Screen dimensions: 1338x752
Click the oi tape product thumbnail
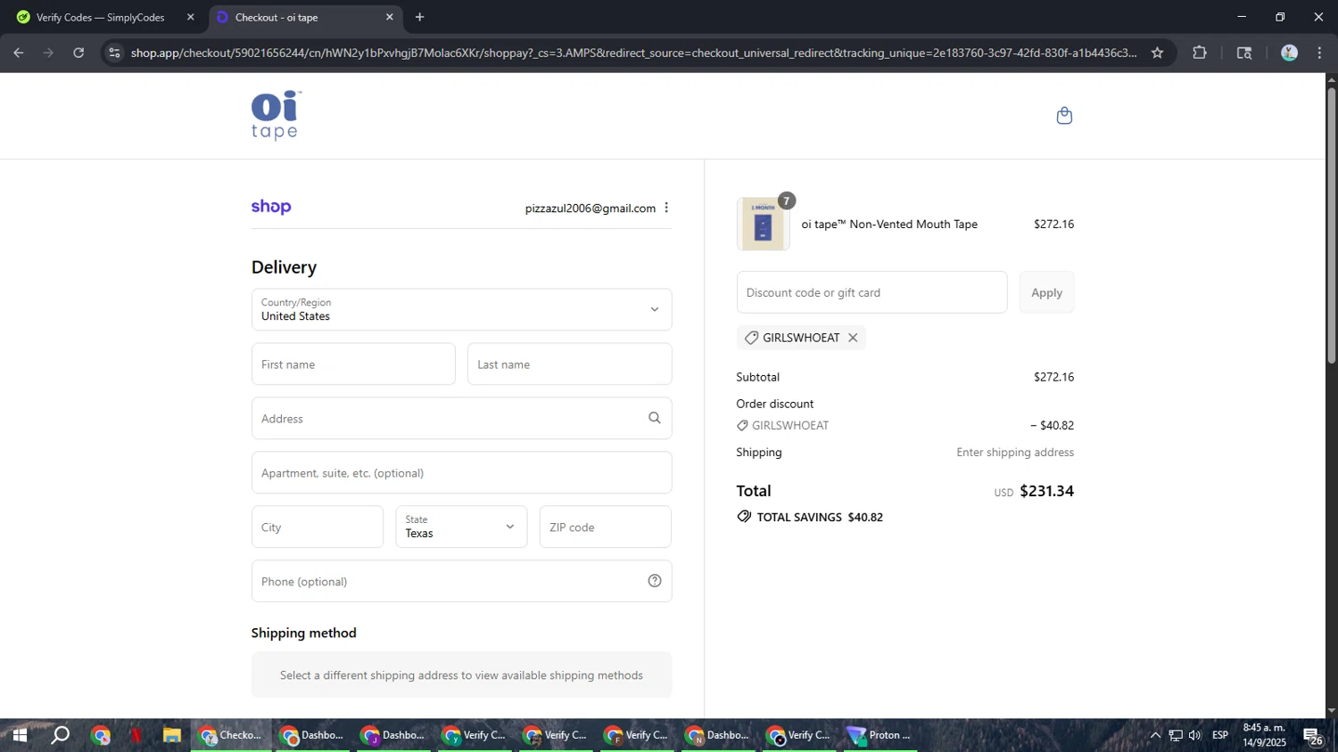[763, 224]
